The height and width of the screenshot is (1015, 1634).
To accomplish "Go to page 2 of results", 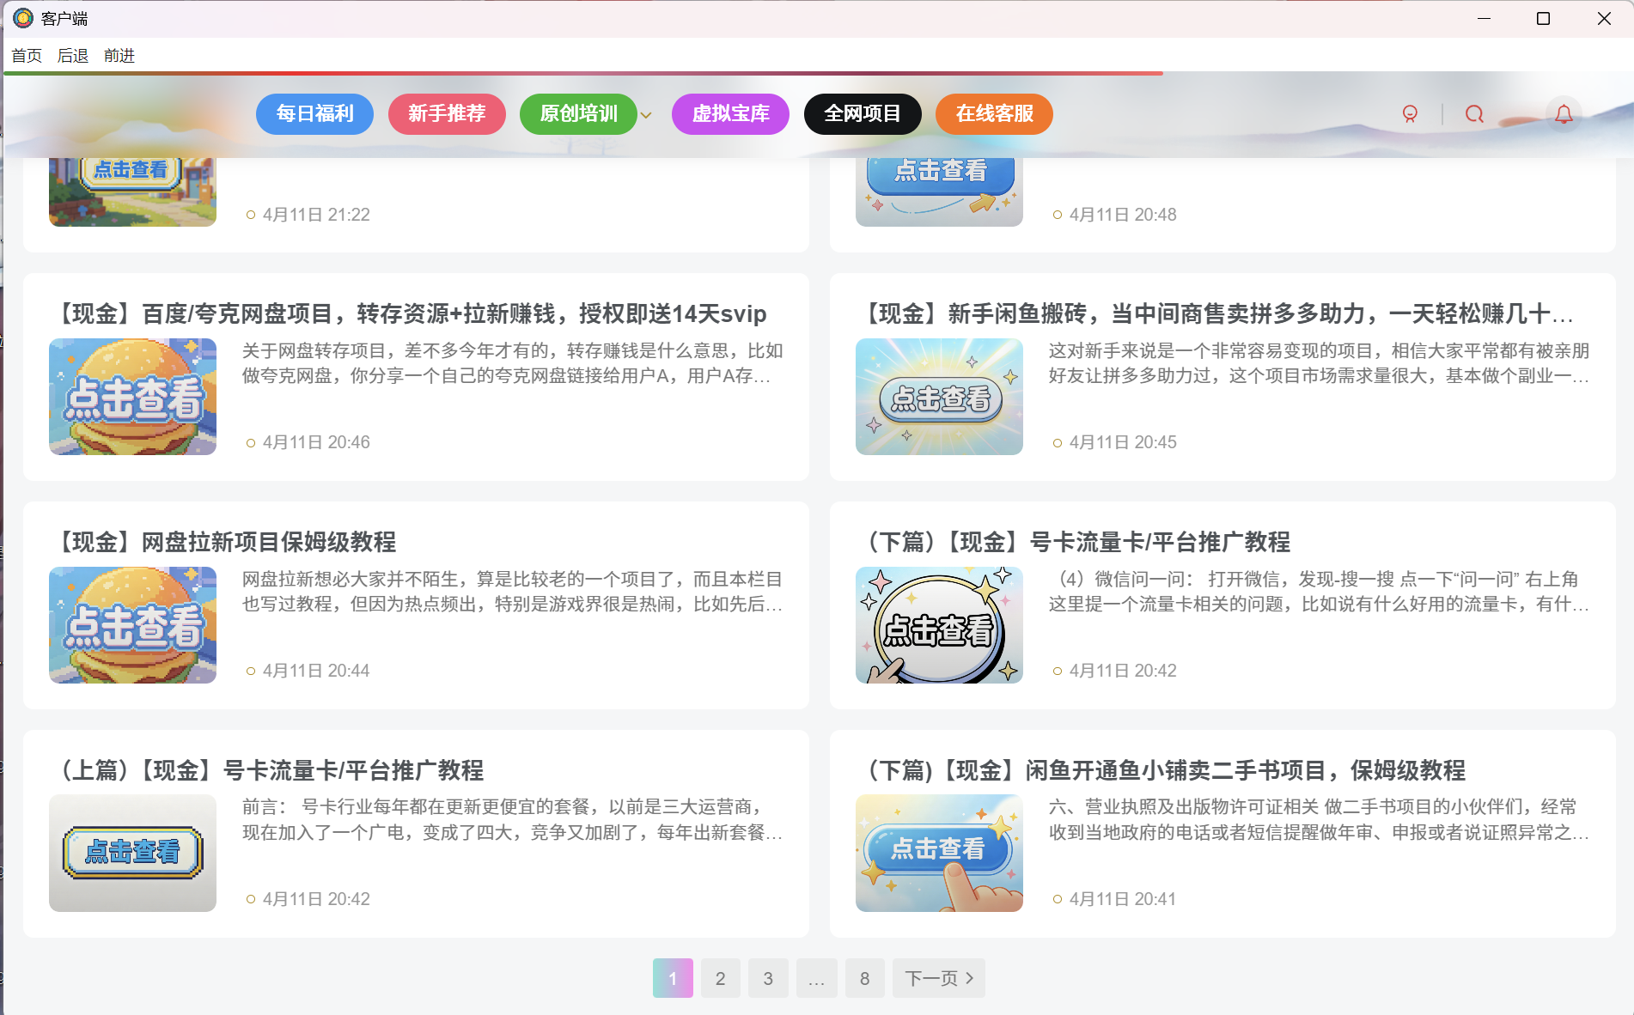I will pos(720,978).
